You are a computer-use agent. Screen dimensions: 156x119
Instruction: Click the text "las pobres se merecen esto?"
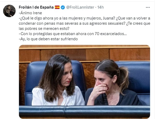[44, 29]
